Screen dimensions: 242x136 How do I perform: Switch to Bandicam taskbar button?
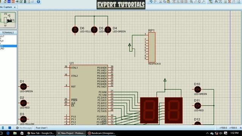click(x=102, y=133)
